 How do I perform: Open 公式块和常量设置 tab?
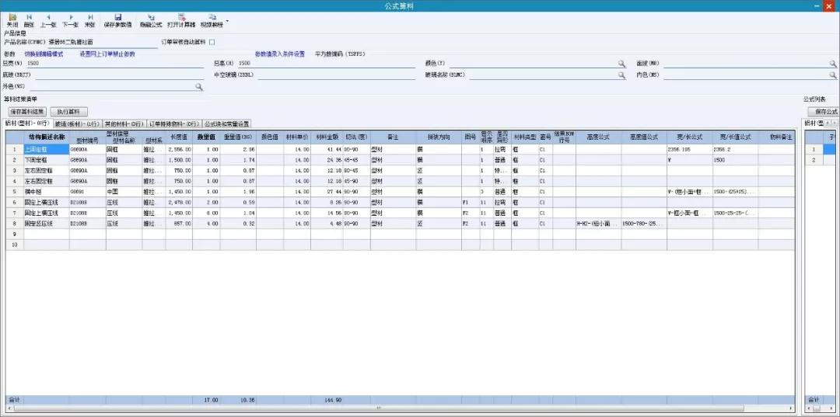tap(226, 123)
